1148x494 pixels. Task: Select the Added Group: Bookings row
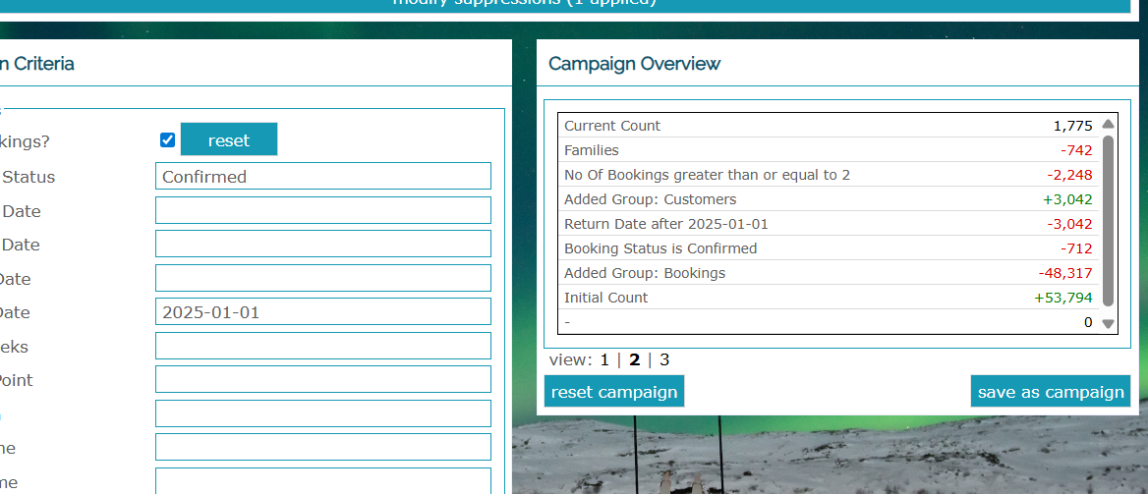pos(829,273)
